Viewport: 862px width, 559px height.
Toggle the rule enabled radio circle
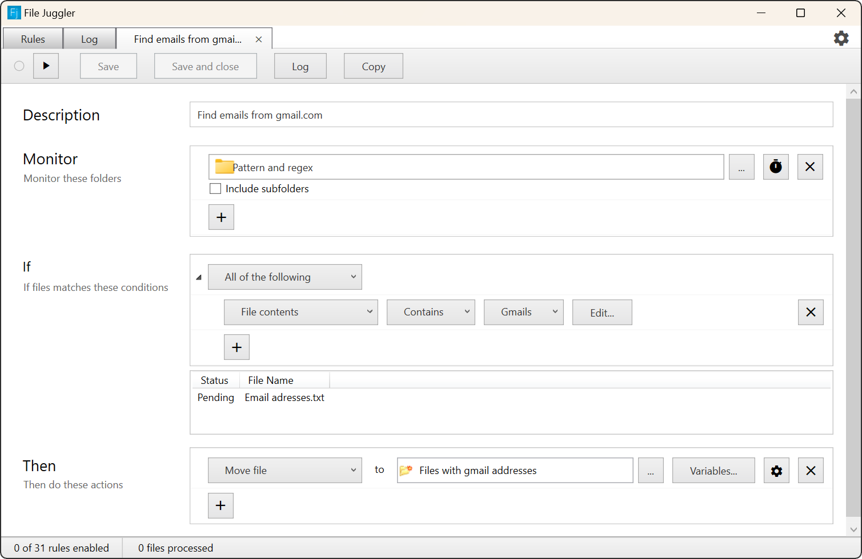tap(19, 66)
